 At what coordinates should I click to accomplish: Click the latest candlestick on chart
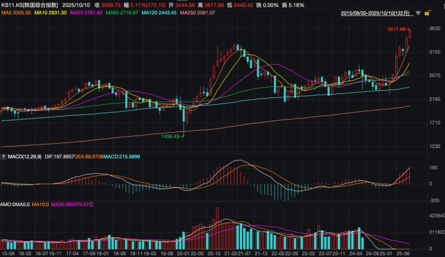pos(410,33)
